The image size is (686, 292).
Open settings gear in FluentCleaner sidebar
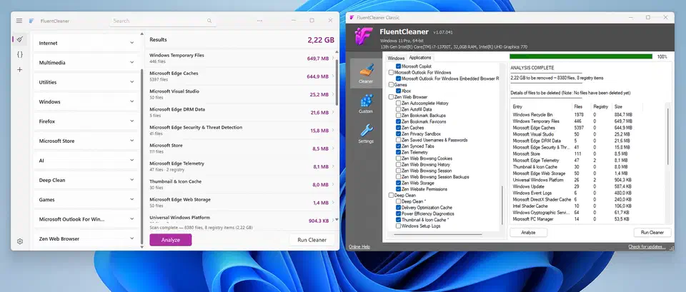[20, 241]
